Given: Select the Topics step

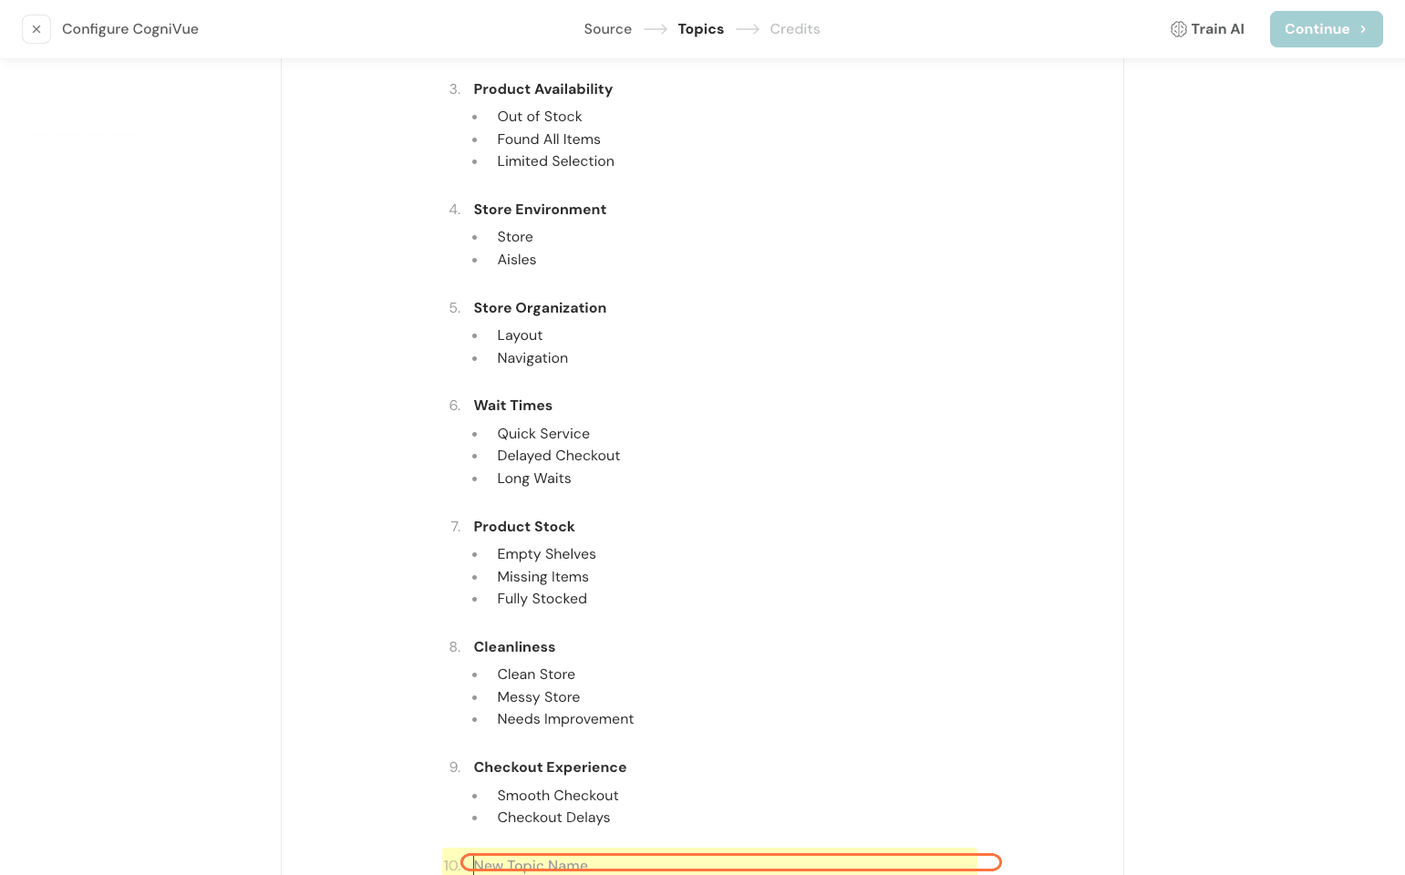Looking at the screenshot, I should (x=700, y=29).
